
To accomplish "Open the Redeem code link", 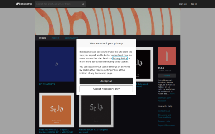I will coord(164,121).
